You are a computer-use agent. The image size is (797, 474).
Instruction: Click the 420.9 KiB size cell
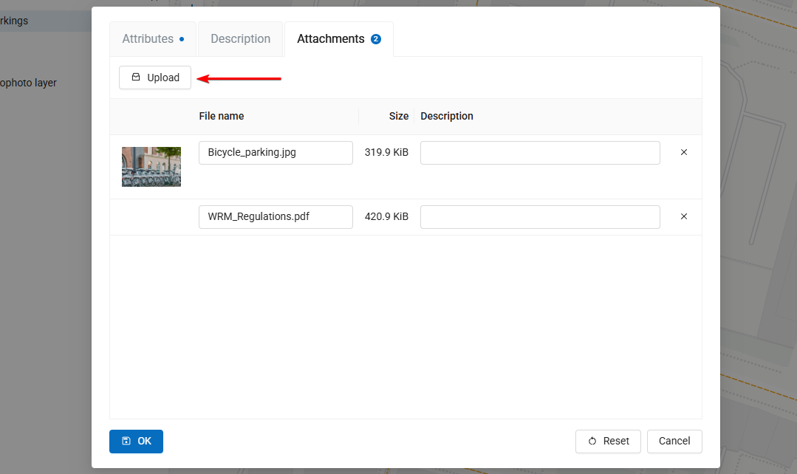(386, 217)
